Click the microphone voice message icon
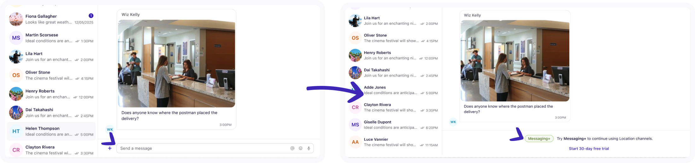 [x=309, y=148]
